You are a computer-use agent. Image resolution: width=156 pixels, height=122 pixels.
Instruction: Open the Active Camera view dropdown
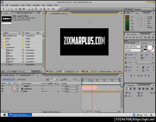pos(108,71)
